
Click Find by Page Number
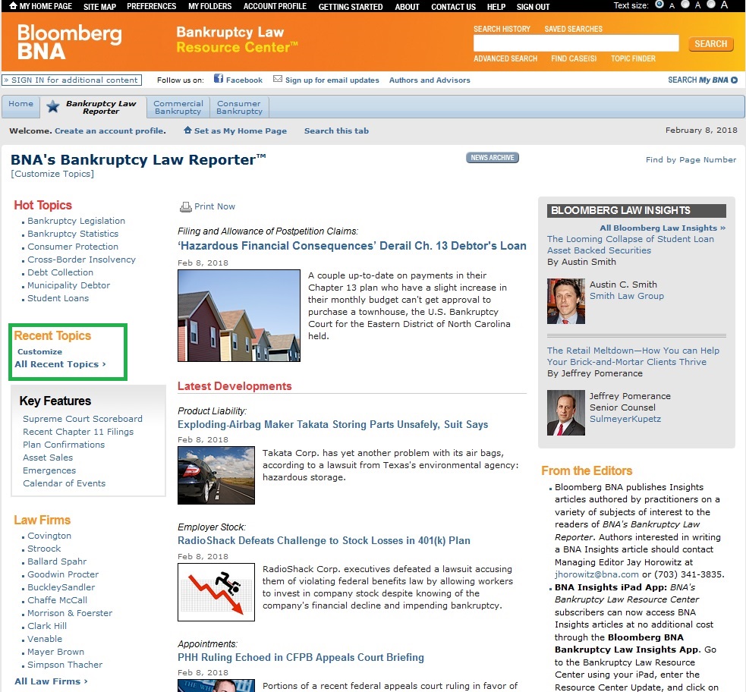(x=691, y=160)
